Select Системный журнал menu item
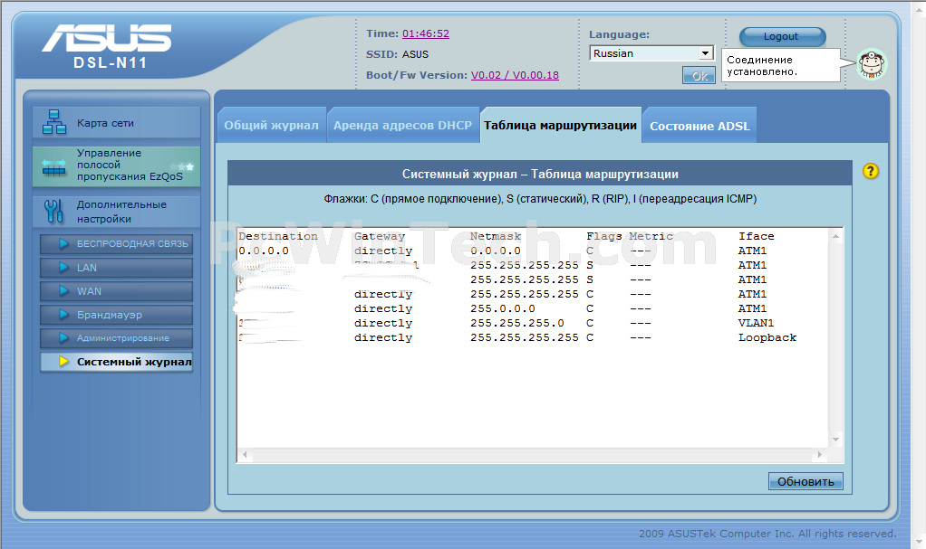 coord(116,362)
